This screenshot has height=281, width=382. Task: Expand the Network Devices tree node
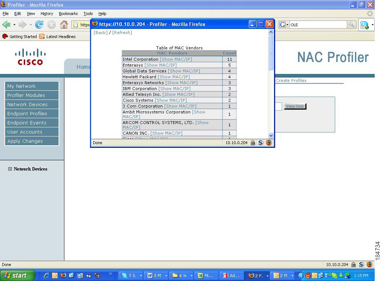point(10,169)
